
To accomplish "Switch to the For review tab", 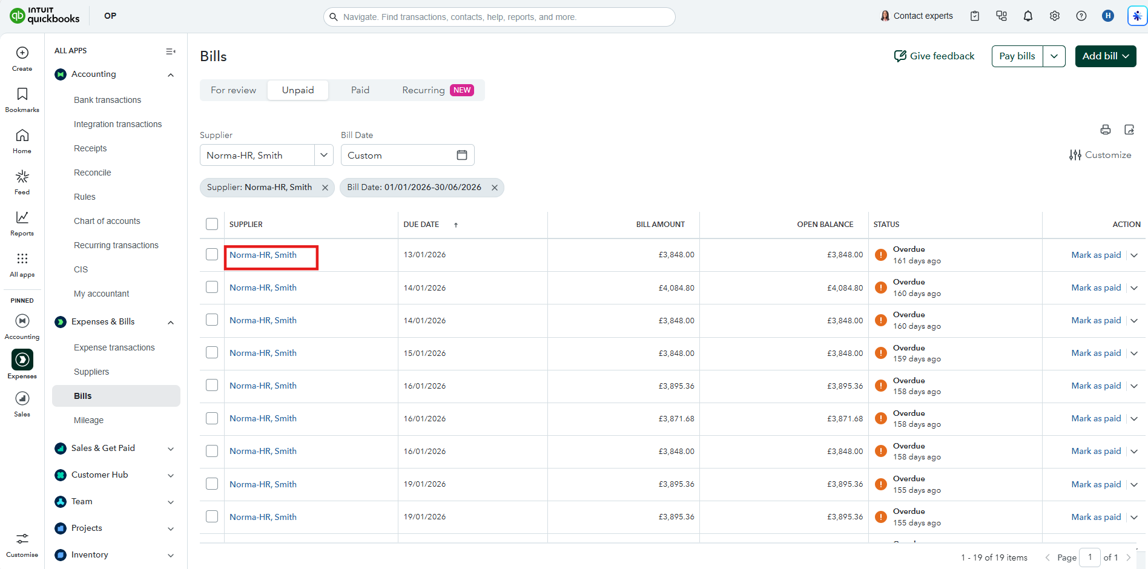I will pos(233,90).
